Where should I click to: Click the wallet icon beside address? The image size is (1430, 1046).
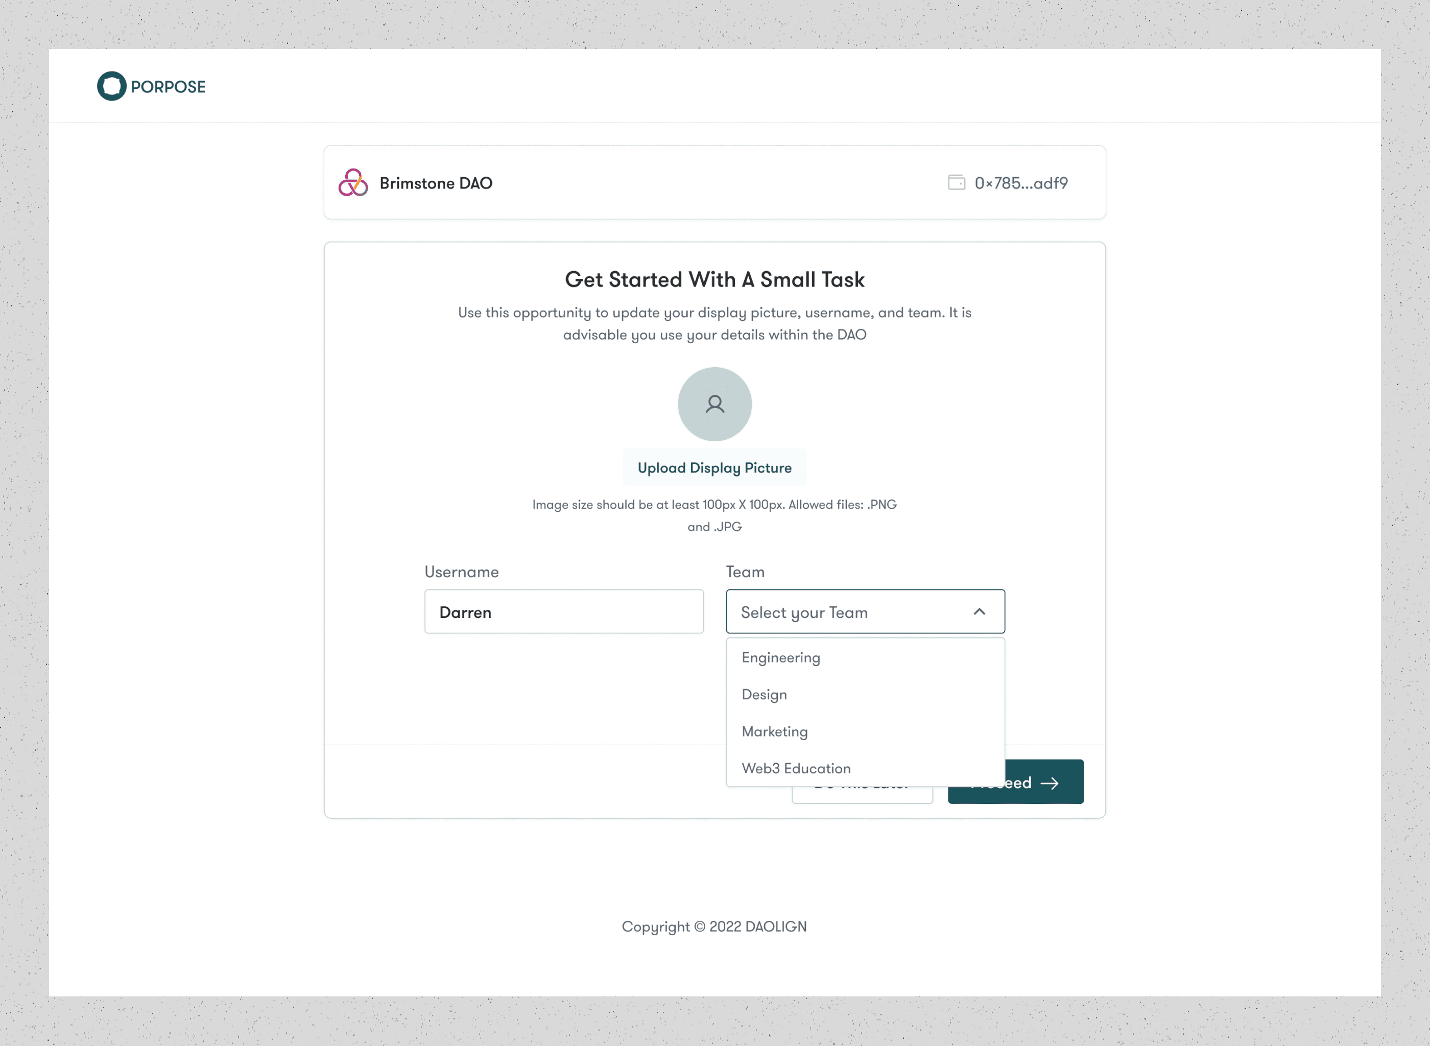point(956,182)
